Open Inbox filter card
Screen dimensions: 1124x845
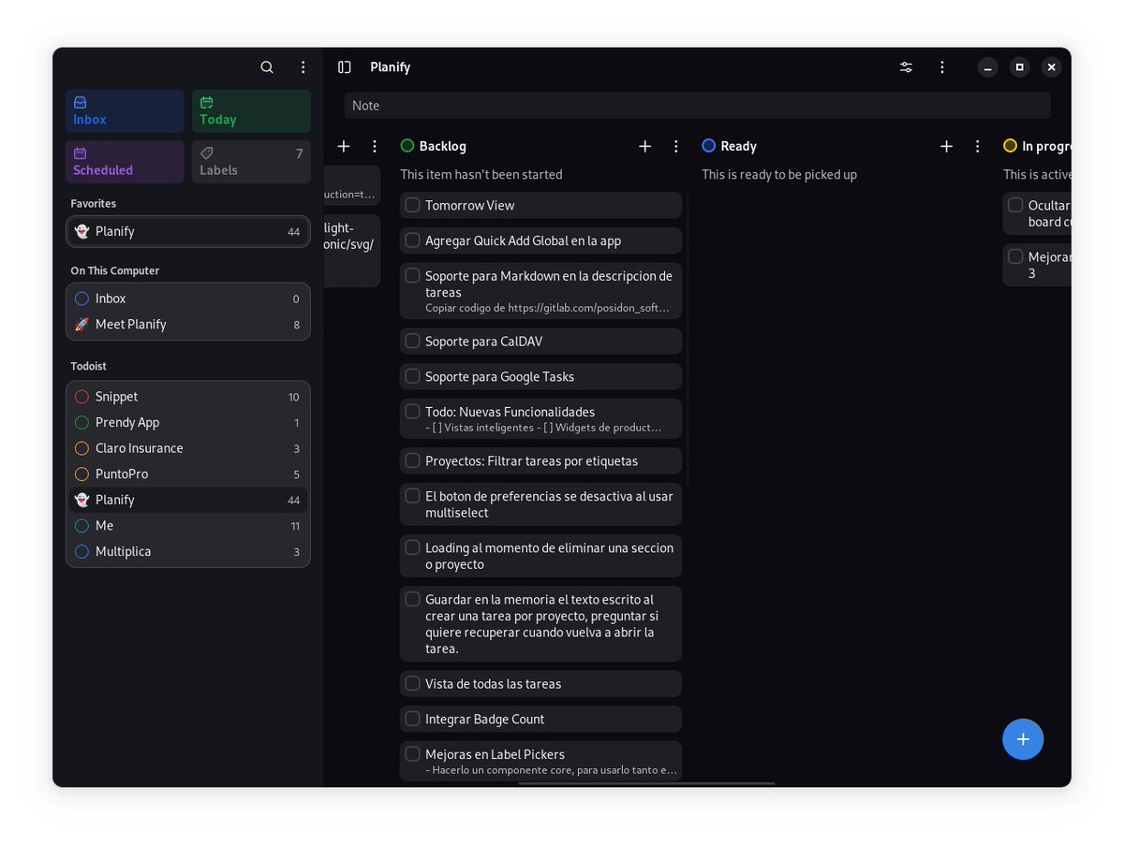[125, 111]
